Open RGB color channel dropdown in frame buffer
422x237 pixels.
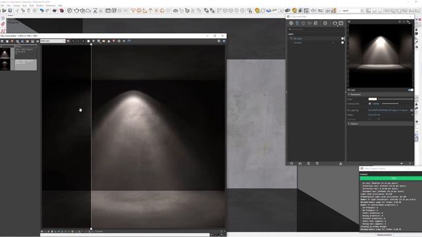coord(53,41)
